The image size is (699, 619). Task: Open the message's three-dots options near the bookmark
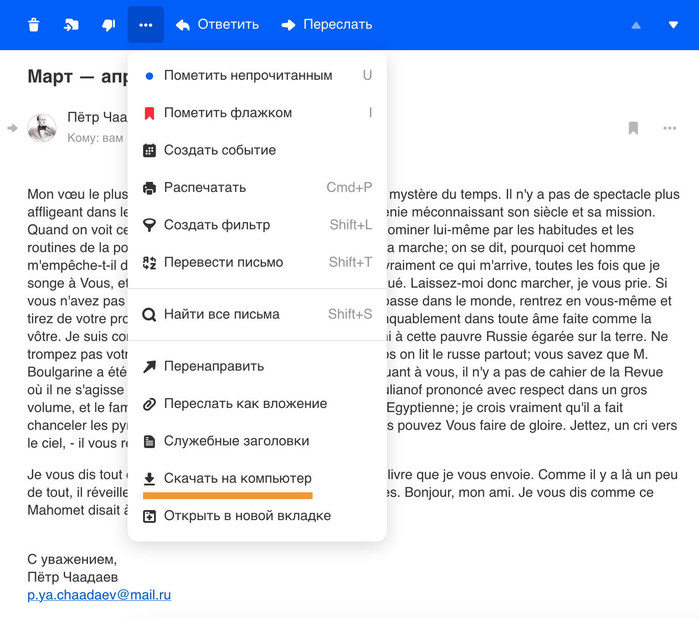(669, 128)
